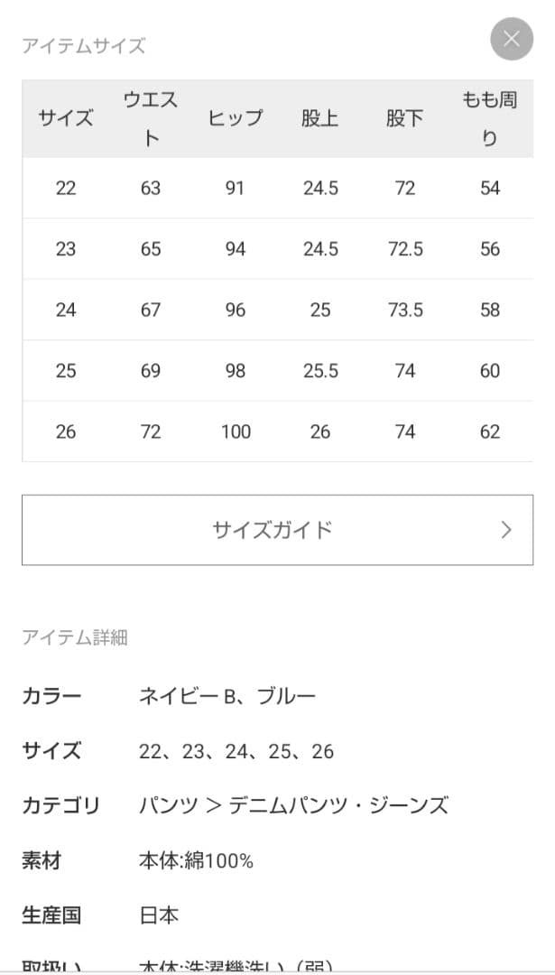Click the 股下 column header
Screen dimensions: 555x975
pyautogui.click(x=403, y=117)
